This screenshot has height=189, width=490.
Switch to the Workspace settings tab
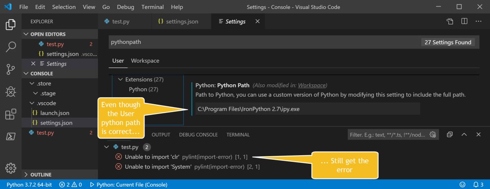pos(145,61)
